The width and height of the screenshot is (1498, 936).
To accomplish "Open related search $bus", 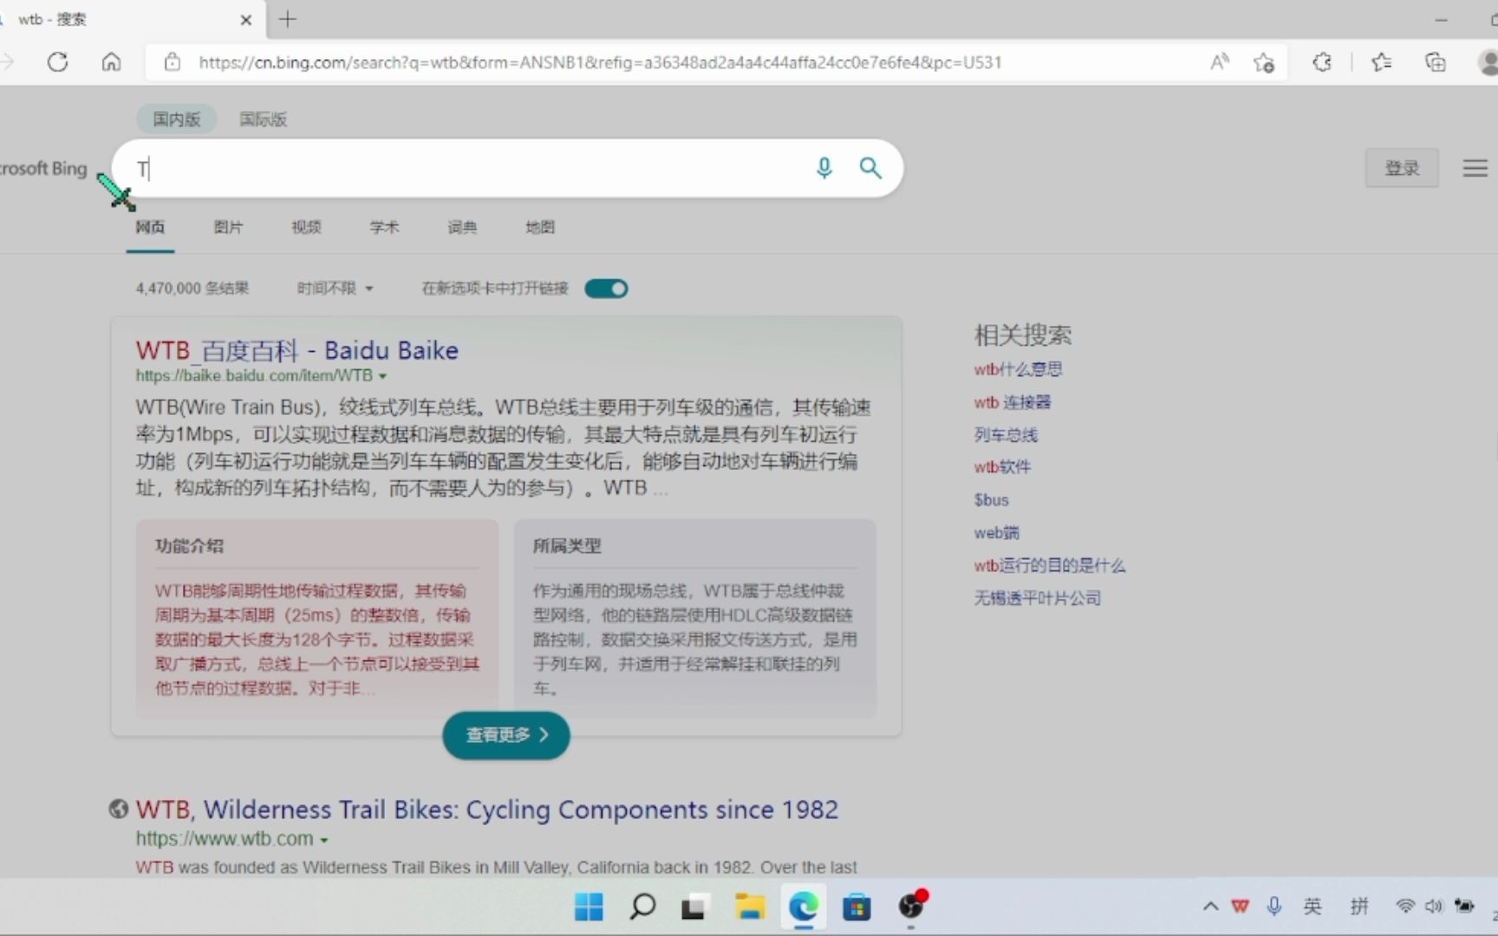I will click(991, 500).
